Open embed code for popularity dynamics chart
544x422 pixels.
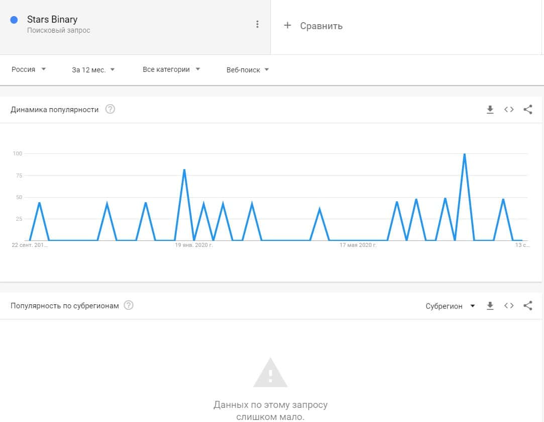(509, 110)
